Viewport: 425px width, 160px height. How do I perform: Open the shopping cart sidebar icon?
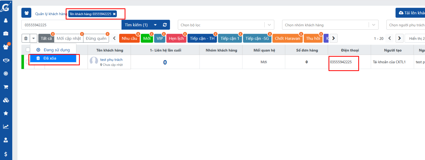pyautogui.click(x=6, y=87)
